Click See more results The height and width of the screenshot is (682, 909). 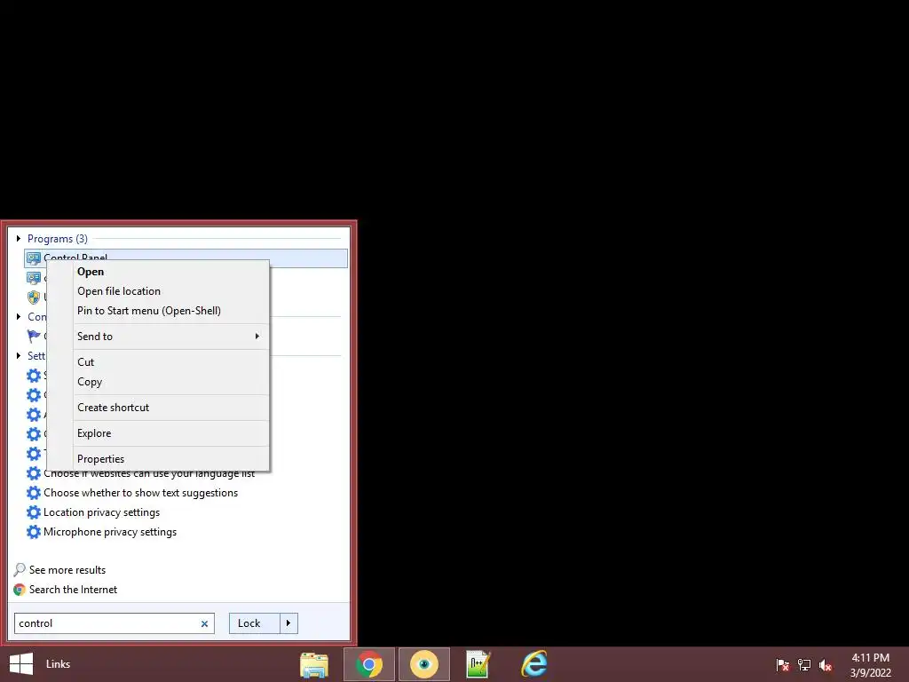point(67,570)
